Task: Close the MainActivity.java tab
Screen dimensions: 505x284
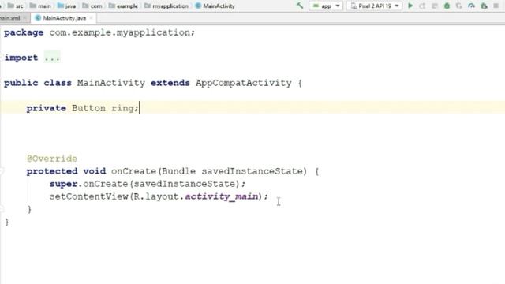Action: pos(91,18)
